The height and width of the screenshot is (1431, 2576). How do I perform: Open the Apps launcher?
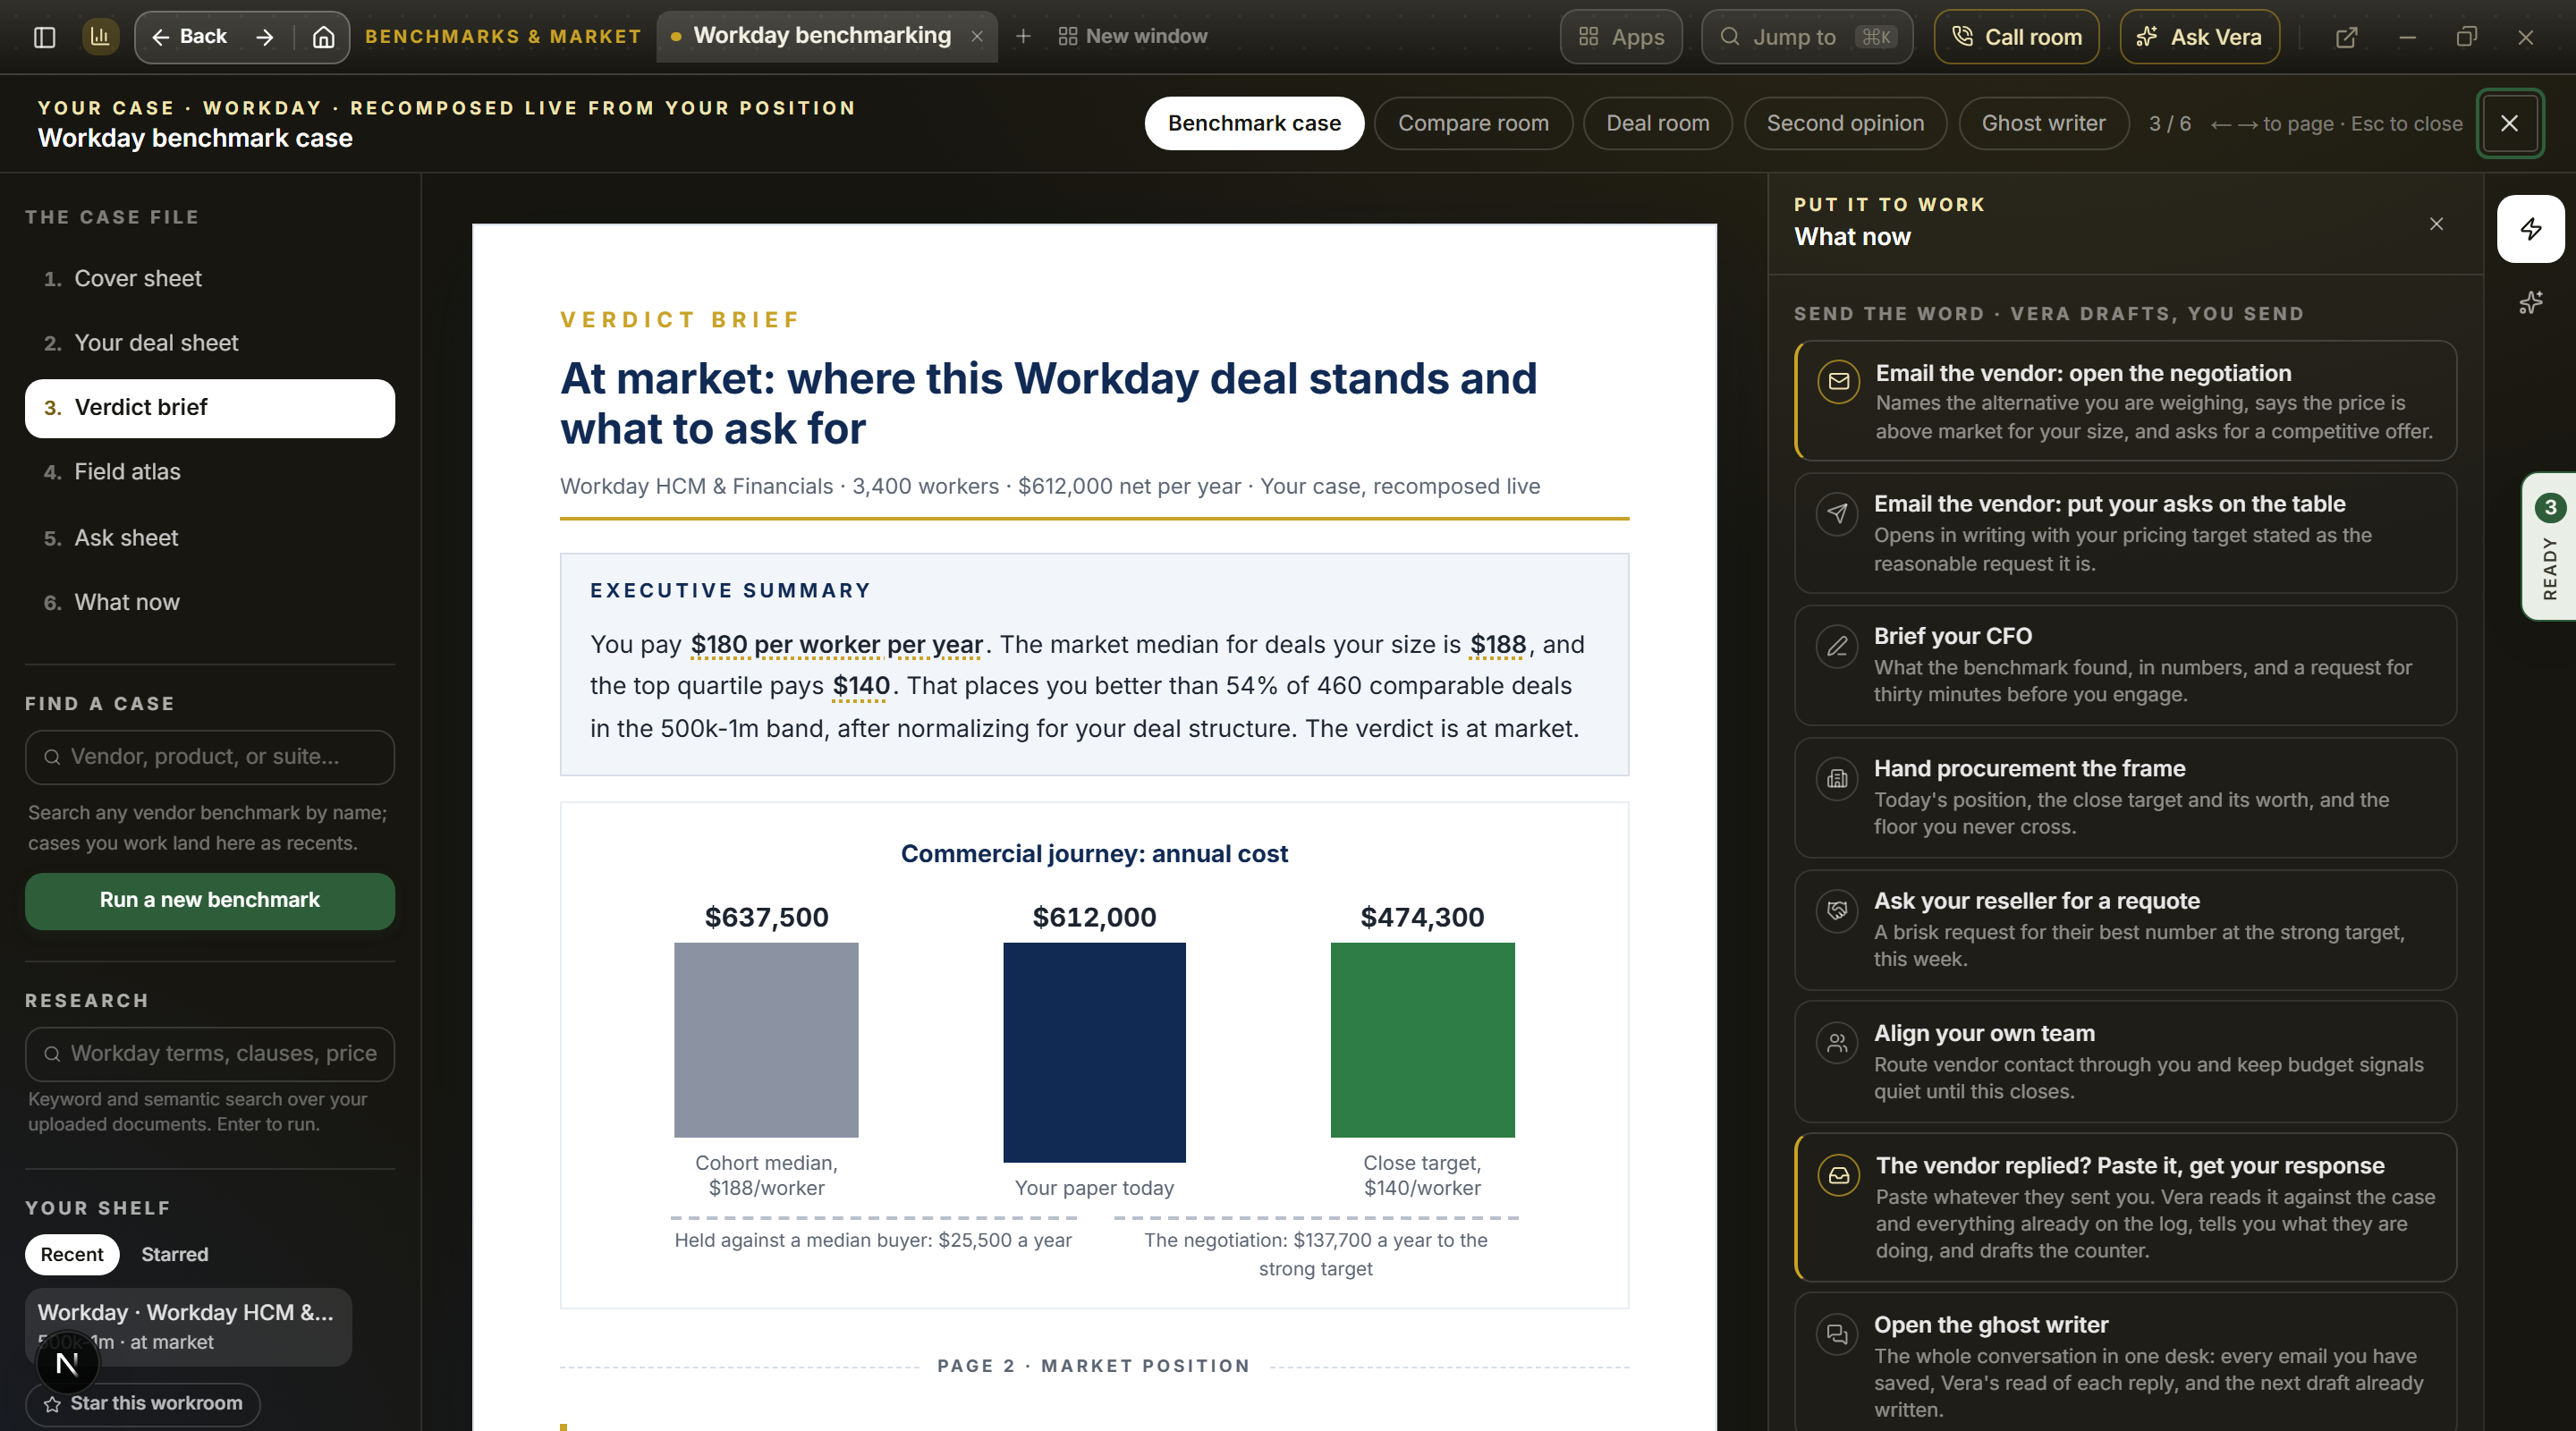point(1621,37)
